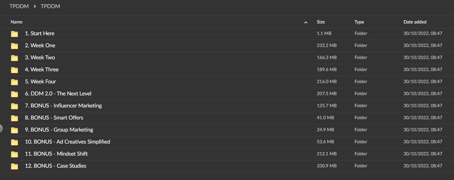This screenshot has width=454, height=180.
Task: Click the Name column header
Action: point(17,22)
